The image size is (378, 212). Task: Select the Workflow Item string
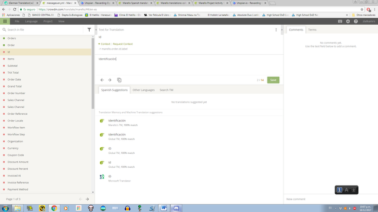(x=46, y=128)
